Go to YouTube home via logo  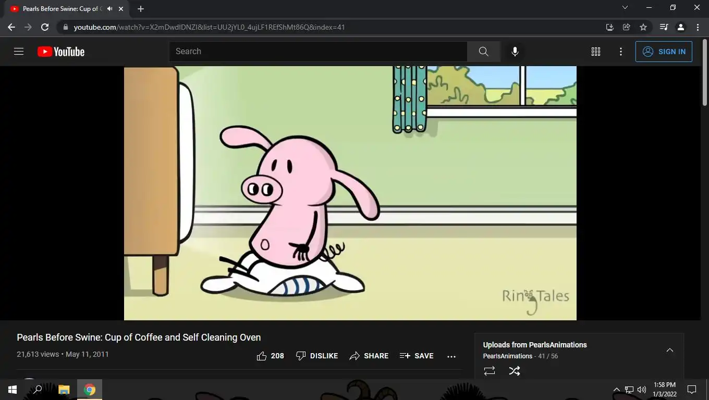coord(61,52)
